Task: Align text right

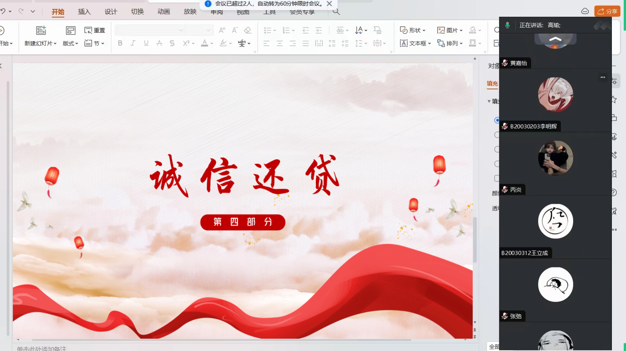Action: click(x=293, y=43)
